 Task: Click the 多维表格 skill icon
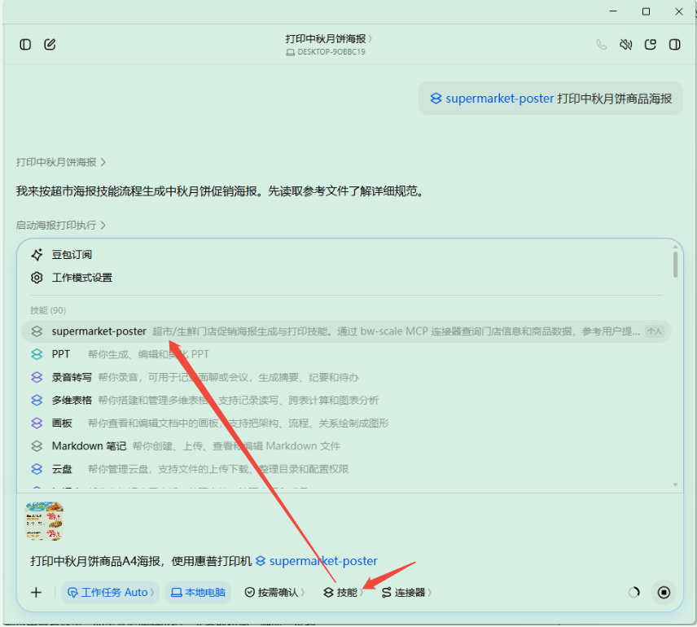(x=37, y=400)
